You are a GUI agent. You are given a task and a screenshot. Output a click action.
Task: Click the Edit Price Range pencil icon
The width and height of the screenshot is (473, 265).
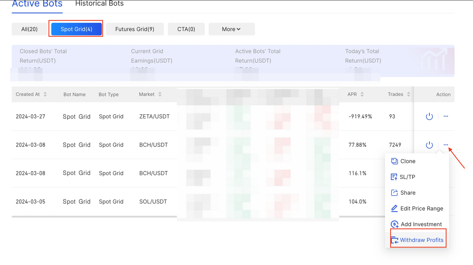click(x=394, y=209)
